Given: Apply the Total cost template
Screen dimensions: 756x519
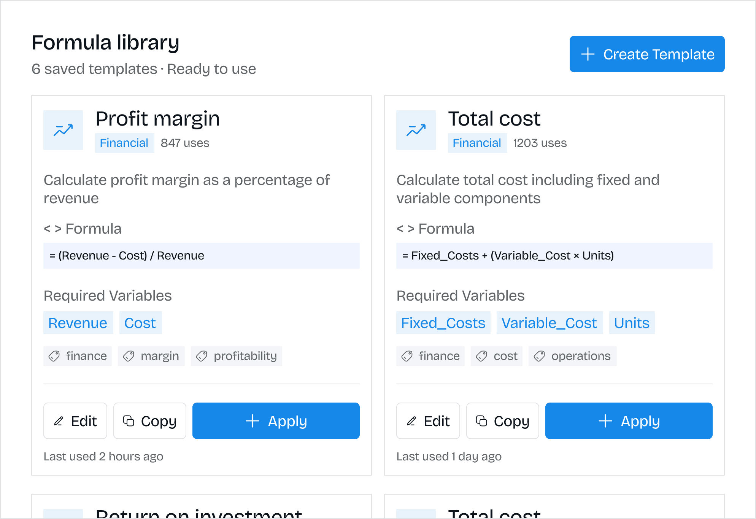Looking at the screenshot, I should (x=629, y=421).
